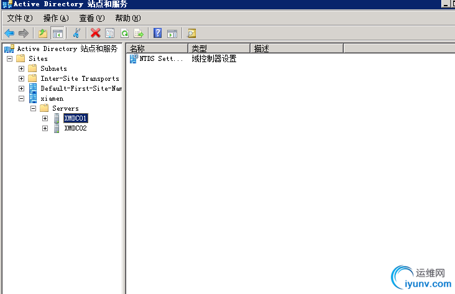Sort by the 名称 column header
The height and width of the screenshot is (294, 455).
pos(157,48)
